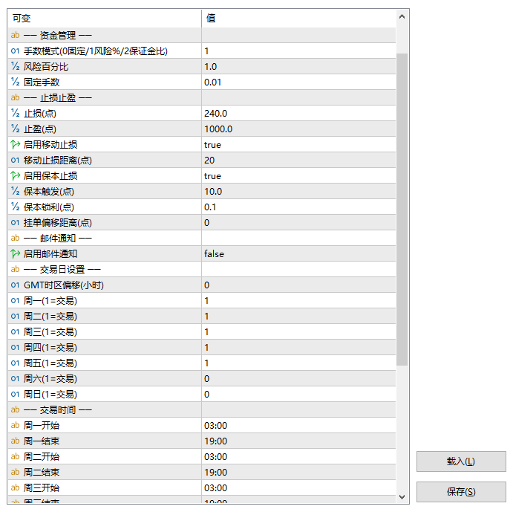Viewport: 513px width, 512px height.
Task: Click the ½ icon beside 固定手数
Action: point(15,82)
